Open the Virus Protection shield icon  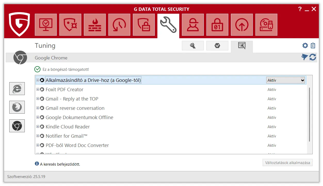pos(70,25)
